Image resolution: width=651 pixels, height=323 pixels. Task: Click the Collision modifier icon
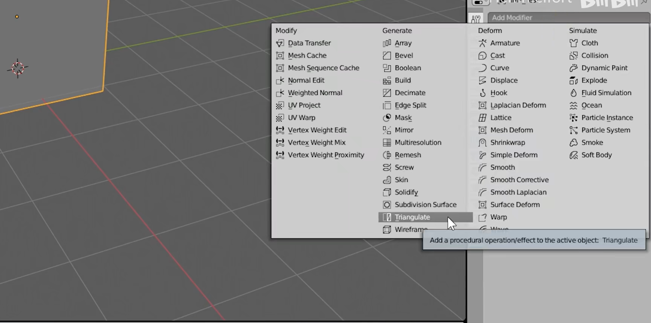[573, 55]
